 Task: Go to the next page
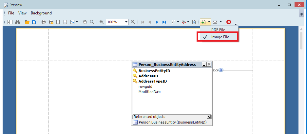click(157, 22)
